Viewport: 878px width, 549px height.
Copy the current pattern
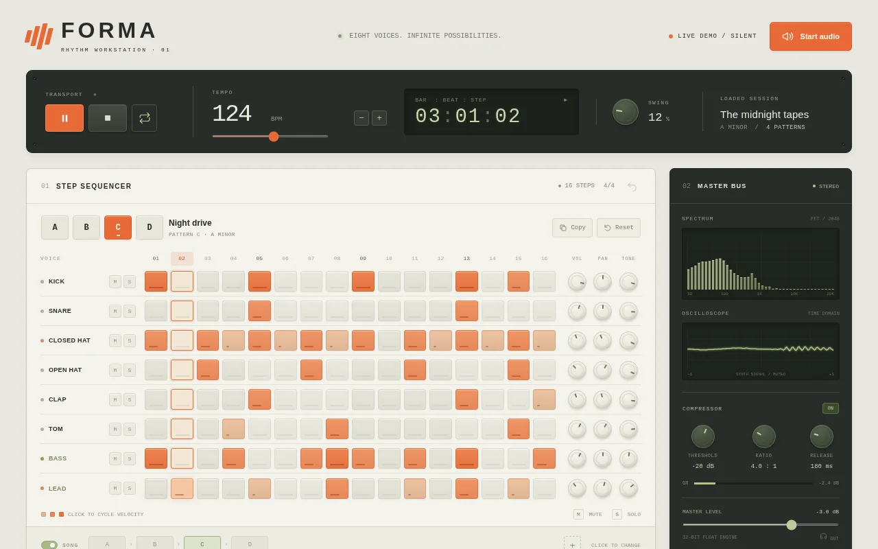pyautogui.click(x=572, y=228)
